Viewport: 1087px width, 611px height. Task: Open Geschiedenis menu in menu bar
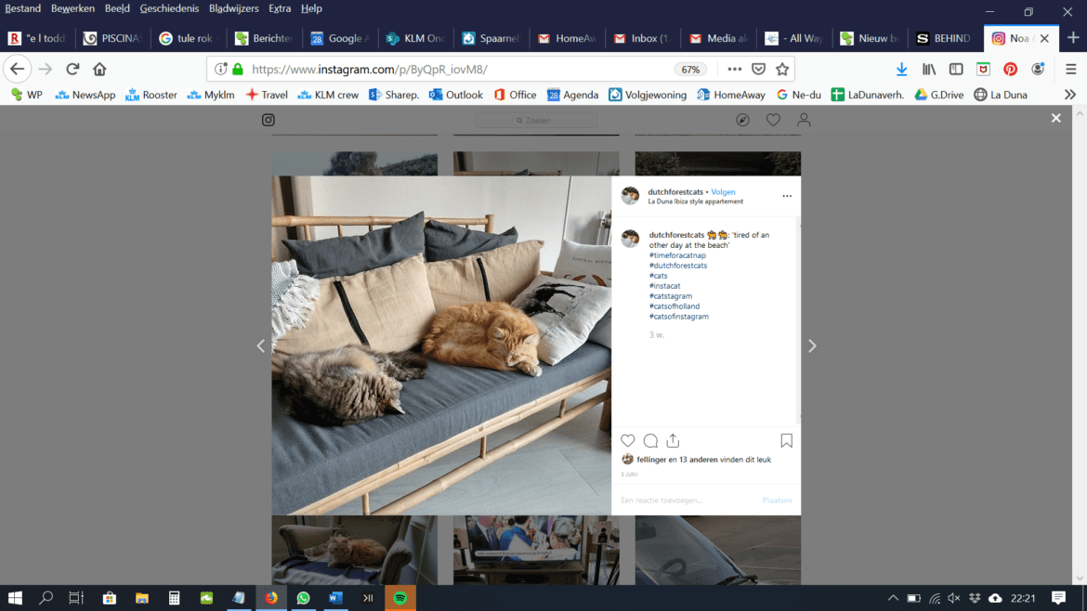click(x=169, y=8)
